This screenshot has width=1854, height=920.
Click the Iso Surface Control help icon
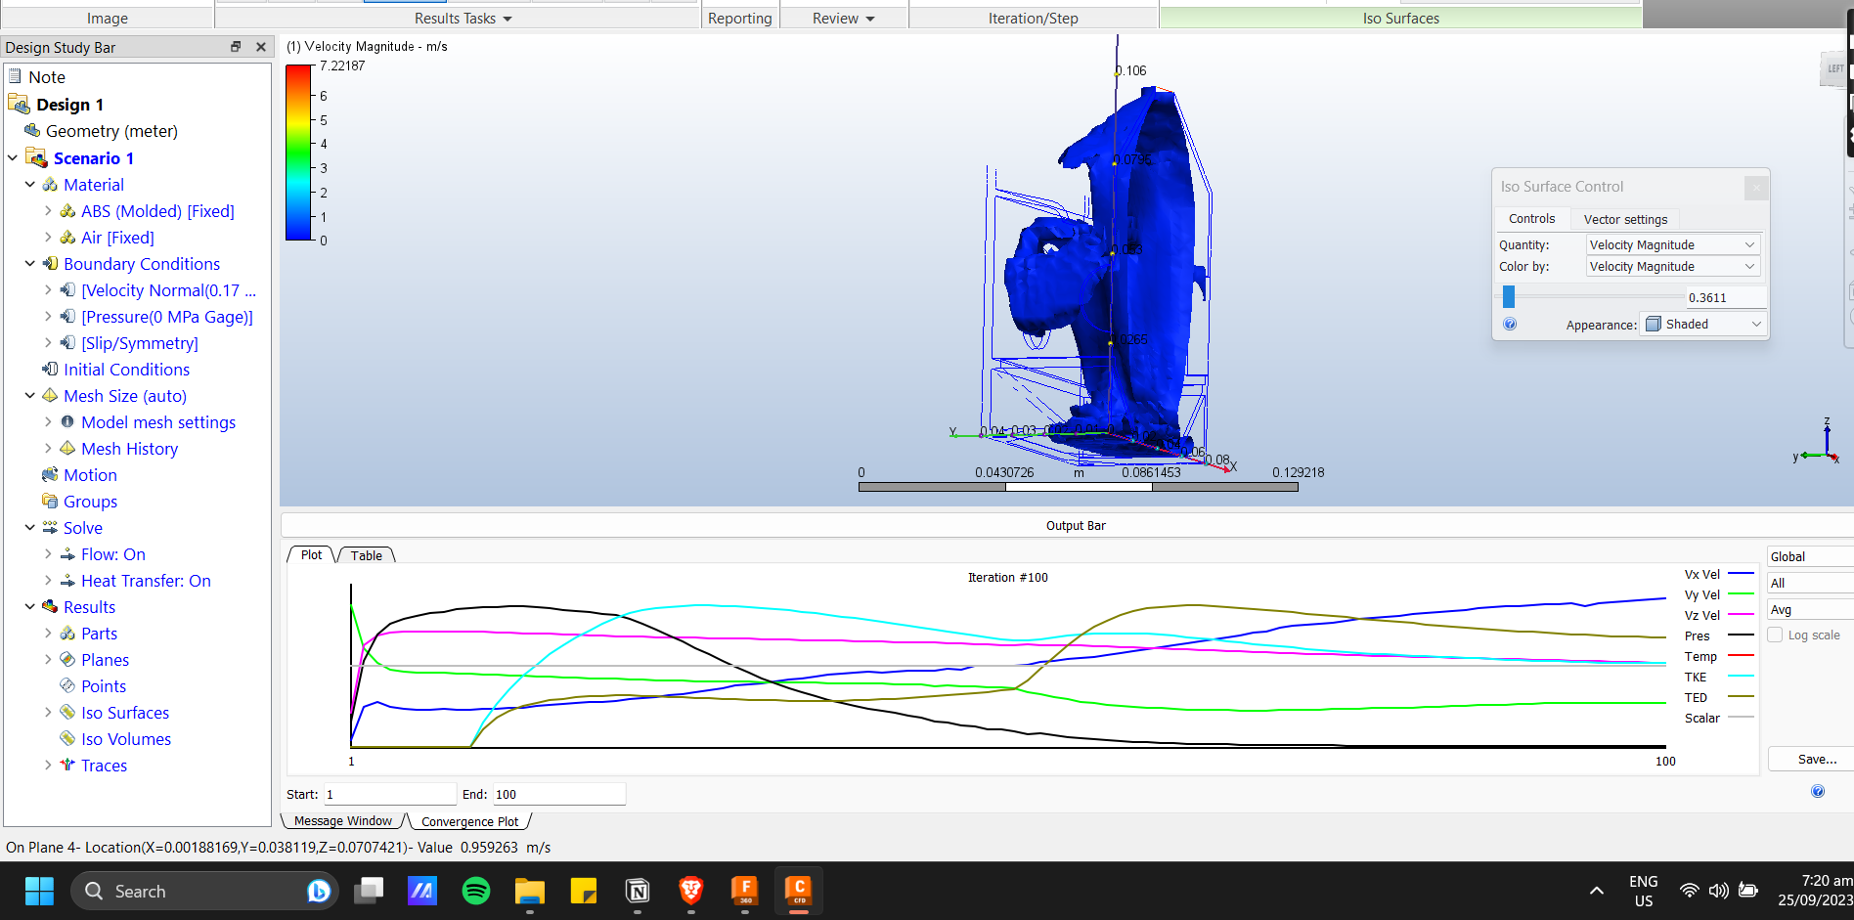click(1510, 325)
